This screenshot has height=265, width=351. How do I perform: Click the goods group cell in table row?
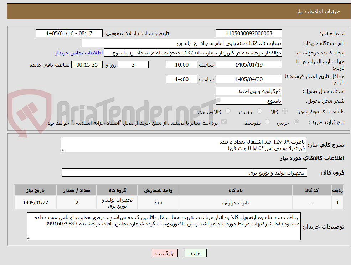pos(117,203)
